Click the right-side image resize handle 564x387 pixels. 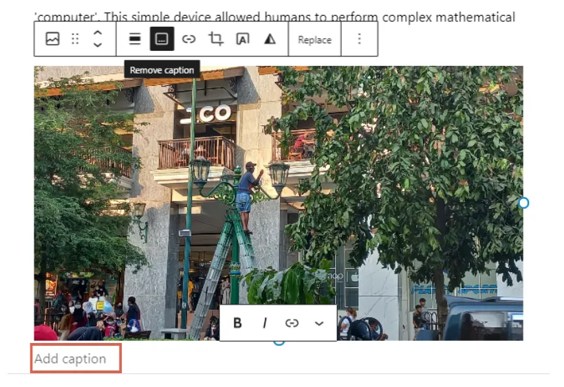point(523,203)
